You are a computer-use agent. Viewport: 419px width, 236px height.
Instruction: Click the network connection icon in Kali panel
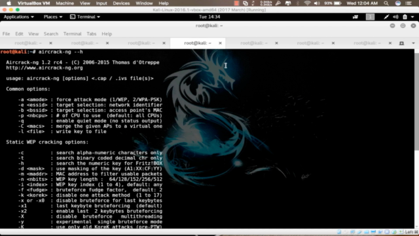tap(386, 17)
